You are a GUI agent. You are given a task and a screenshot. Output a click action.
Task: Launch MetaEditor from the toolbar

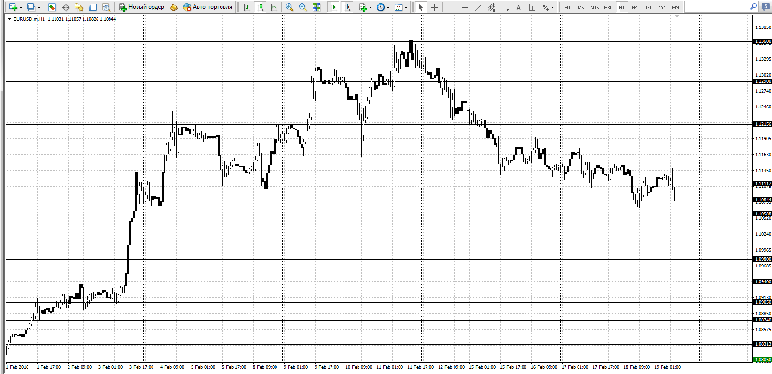click(x=174, y=7)
